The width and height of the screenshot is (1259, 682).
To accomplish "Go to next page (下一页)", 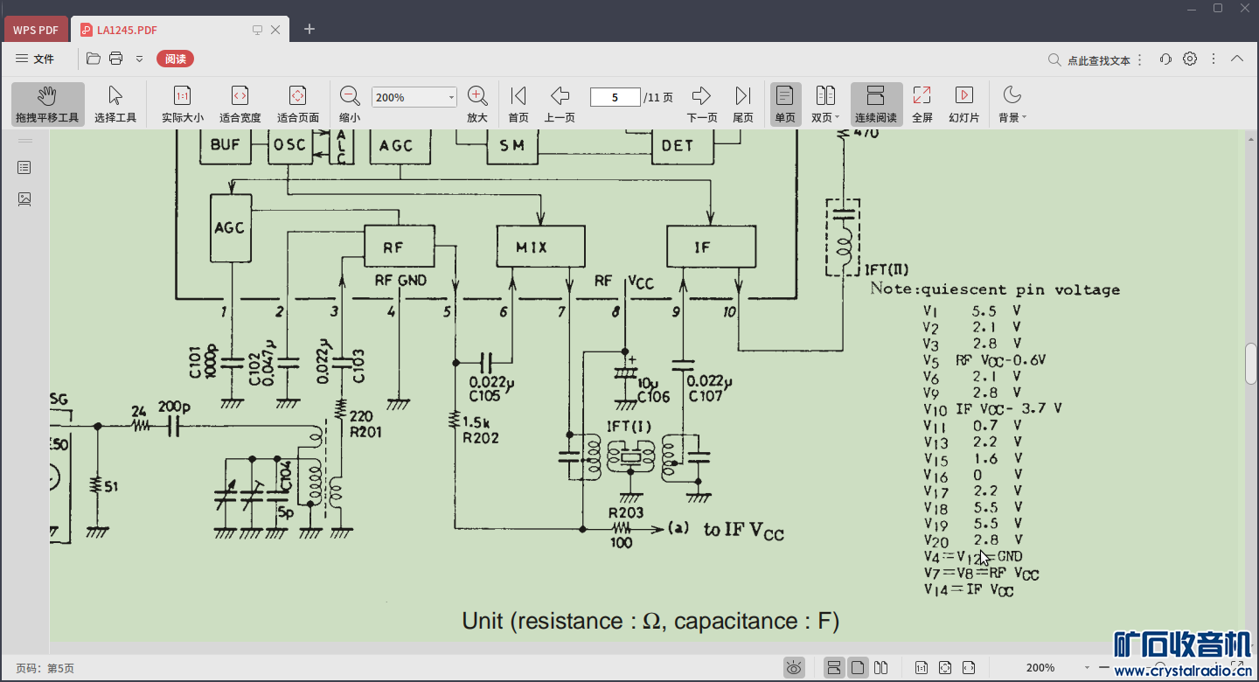I will click(x=701, y=104).
